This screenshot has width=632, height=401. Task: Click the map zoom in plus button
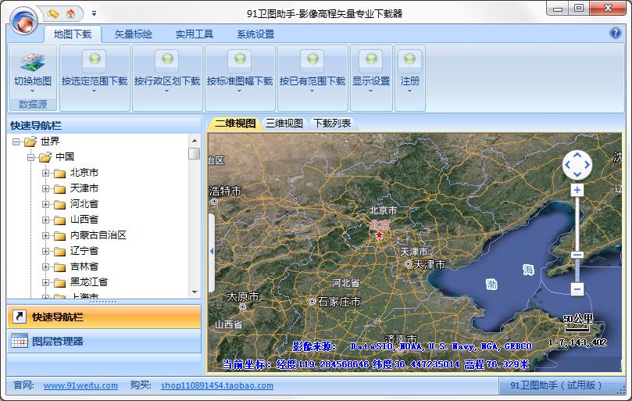tap(577, 190)
